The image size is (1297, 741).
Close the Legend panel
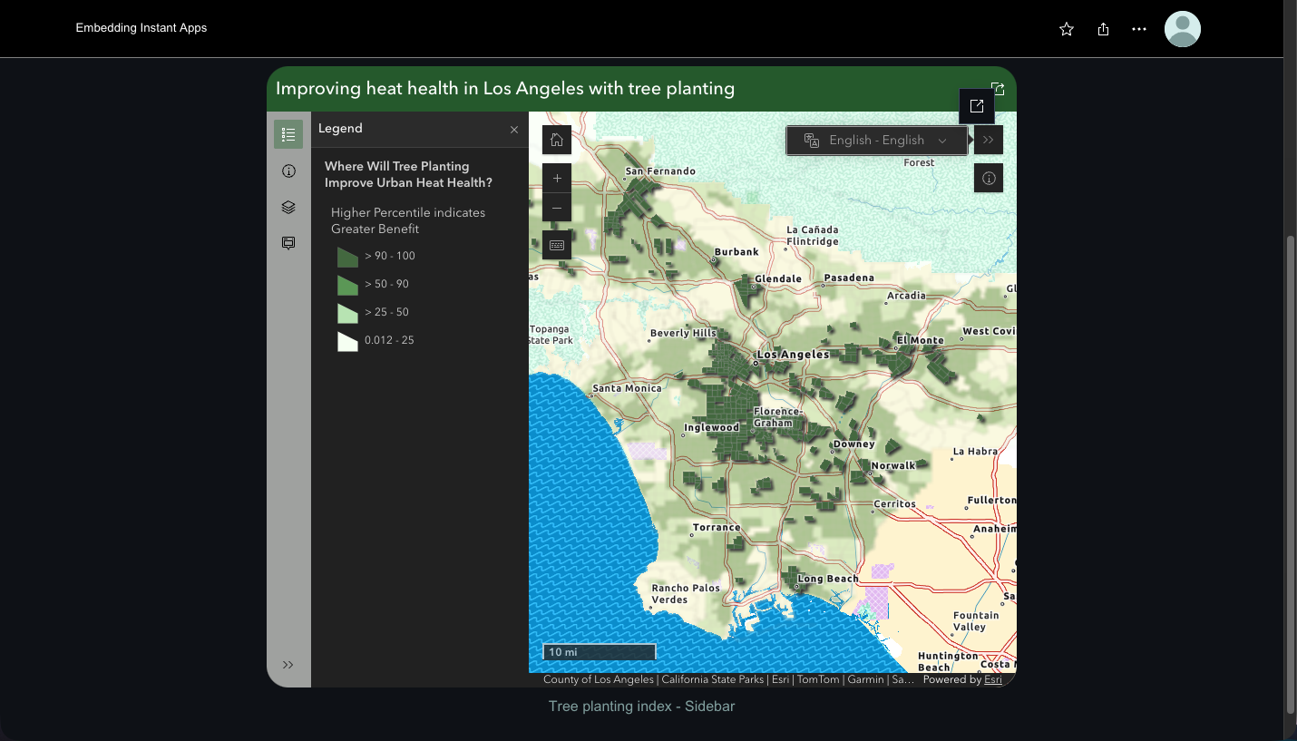(513, 129)
